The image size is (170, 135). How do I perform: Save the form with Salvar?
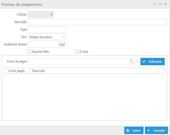134,130
